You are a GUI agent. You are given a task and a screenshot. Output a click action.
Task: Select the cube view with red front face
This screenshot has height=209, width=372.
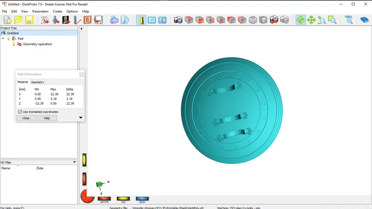tap(199, 20)
